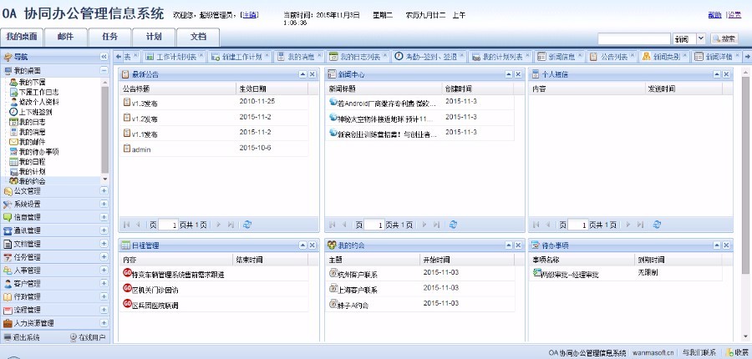
Task: Collapse the 我的桌面 navigation section
Action: pos(104,71)
